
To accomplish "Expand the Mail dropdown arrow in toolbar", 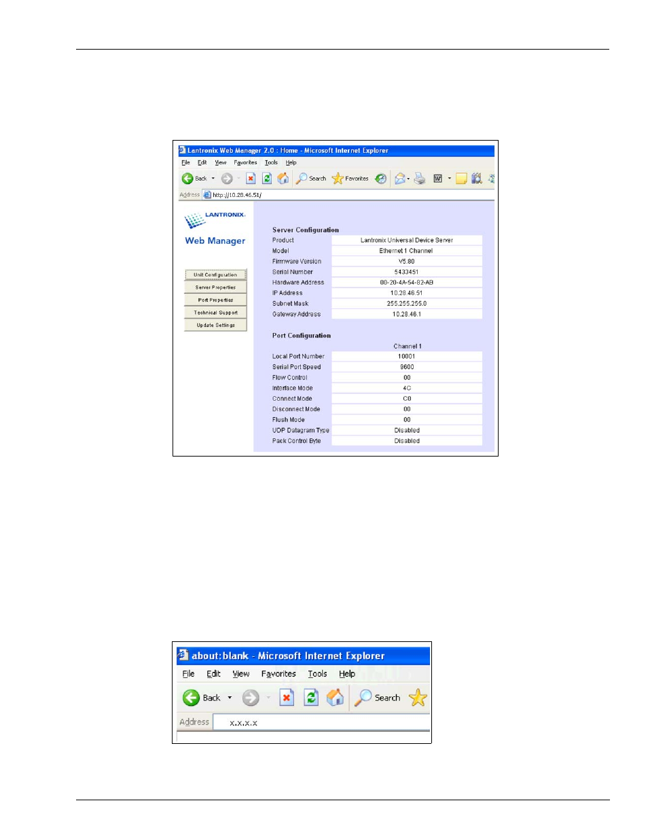I will point(408,179).
